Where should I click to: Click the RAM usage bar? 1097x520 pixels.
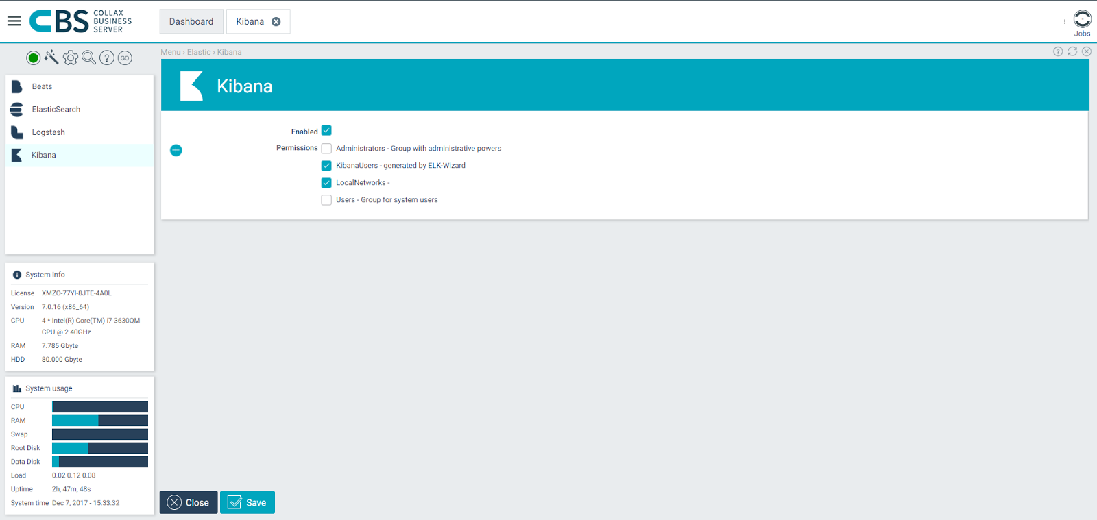pyautogui.click(x=100, y=421)
